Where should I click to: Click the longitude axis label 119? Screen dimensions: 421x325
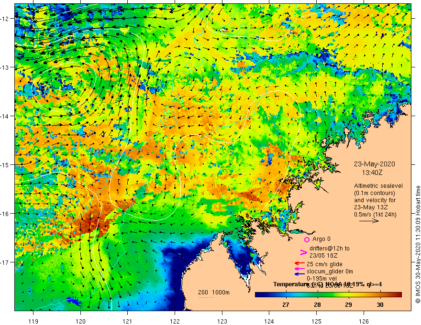coord(33,321)
